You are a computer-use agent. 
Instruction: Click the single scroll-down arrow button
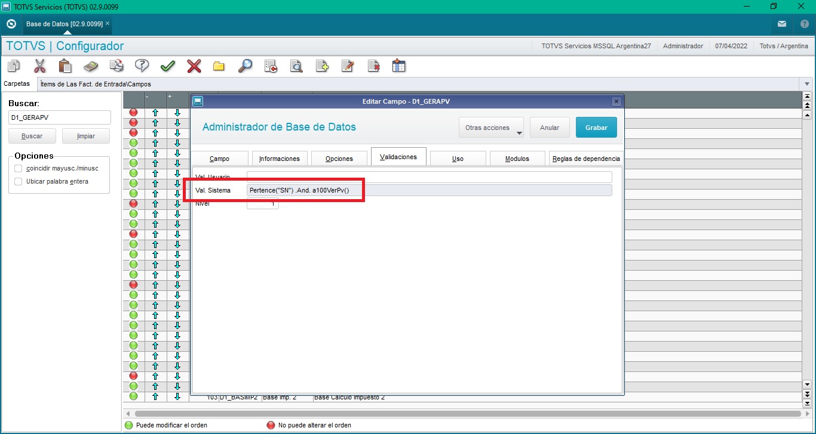pos(808,385)
